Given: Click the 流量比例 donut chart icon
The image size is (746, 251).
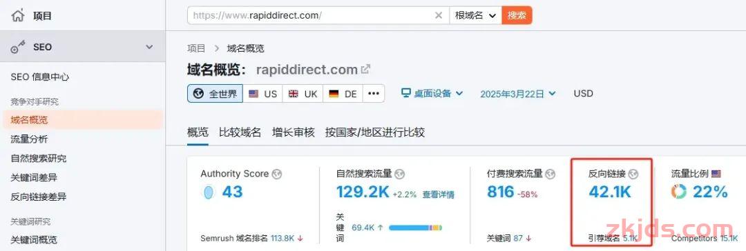Looking at the screenshot, I should tap(679, 192).
